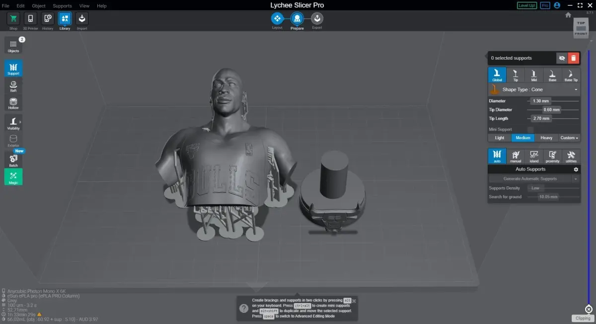The image size is (596, 324).
Task: Open the island detection mode
Action: tap(534, 156)
